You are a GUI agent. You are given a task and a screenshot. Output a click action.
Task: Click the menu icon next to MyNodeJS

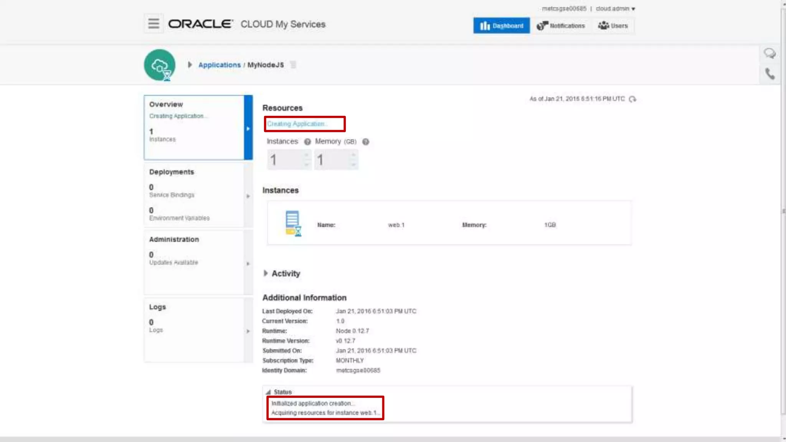[x=293, y=65]
